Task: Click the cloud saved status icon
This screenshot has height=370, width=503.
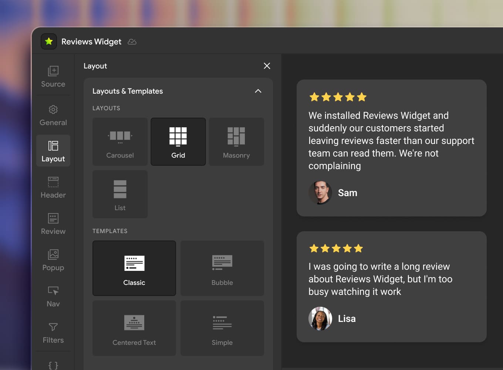Action: (x=132, y=42)
